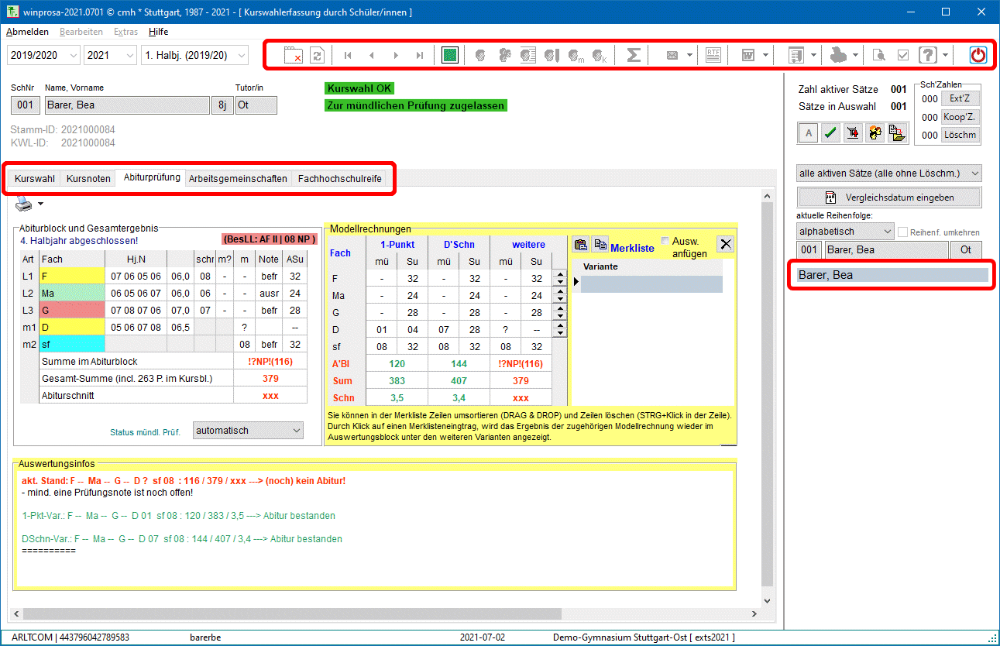Click the yellow F subject cell in Abiturblock
The height and width of the screenshot is (646, 1000).
click(72, 275)
